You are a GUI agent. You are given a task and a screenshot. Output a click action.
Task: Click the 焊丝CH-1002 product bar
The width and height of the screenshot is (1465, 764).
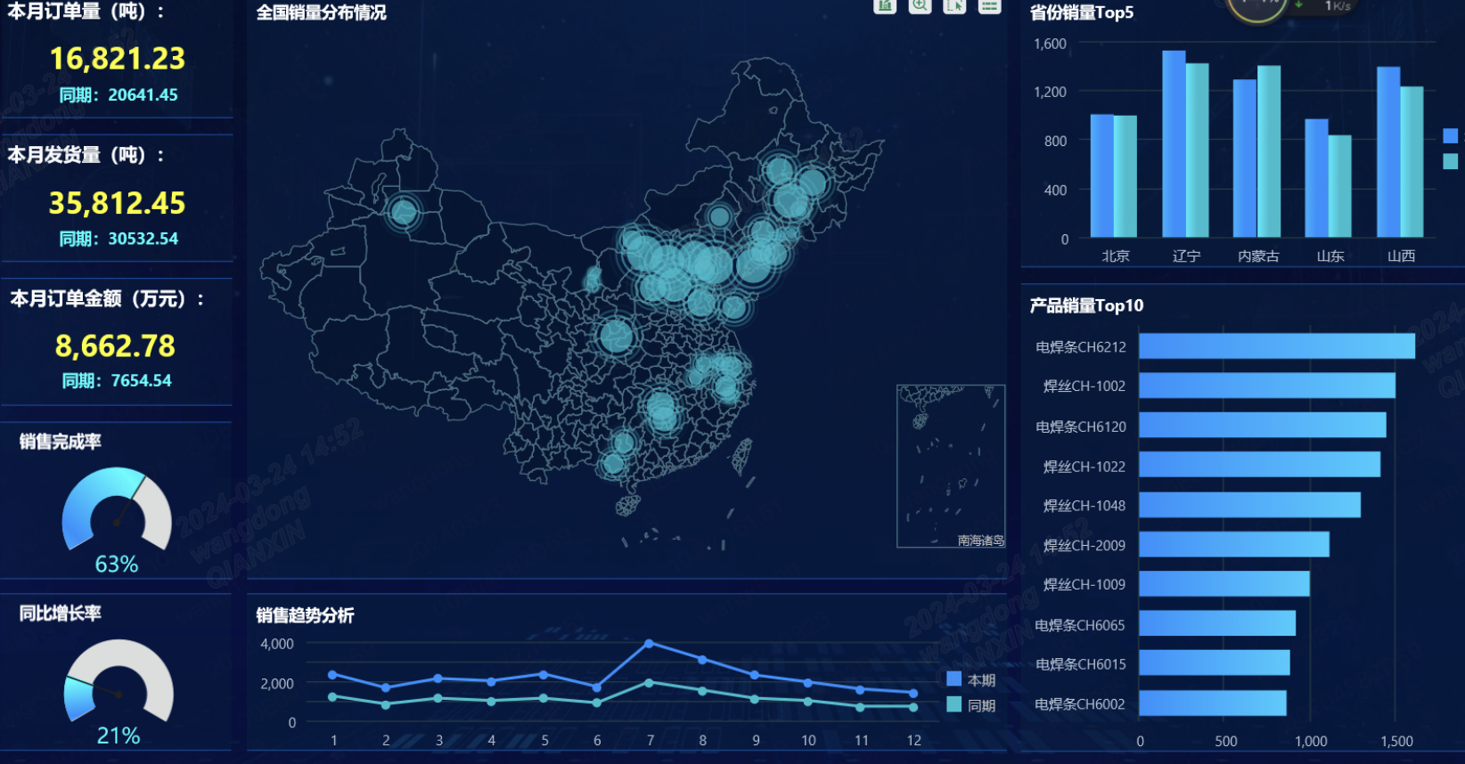coord(1267,386)
